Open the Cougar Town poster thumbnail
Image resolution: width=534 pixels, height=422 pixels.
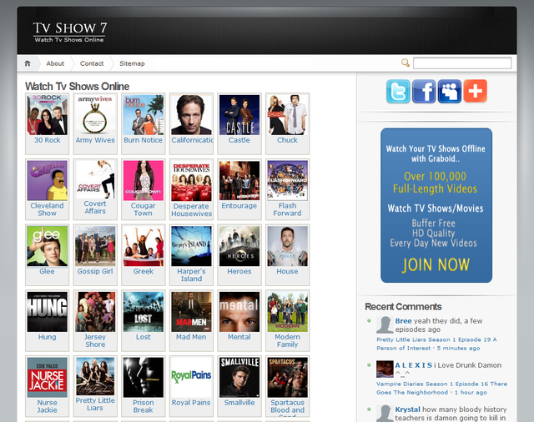pyautogui.click(x=144, y=180)
